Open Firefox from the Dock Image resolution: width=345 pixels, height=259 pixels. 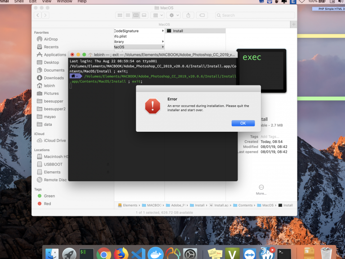[x=121, y=254]
